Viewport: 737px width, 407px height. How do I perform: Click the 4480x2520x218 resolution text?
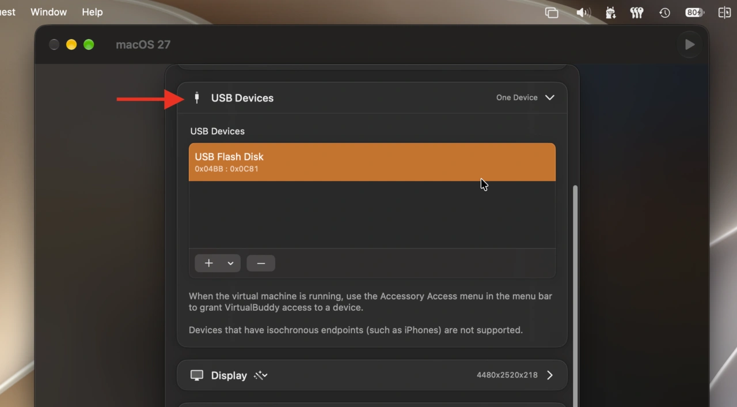pos(507,375)
